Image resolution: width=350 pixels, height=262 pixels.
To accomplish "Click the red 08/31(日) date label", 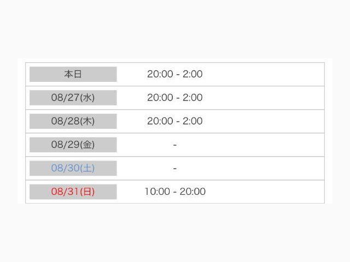I will [x=73, y=192].
